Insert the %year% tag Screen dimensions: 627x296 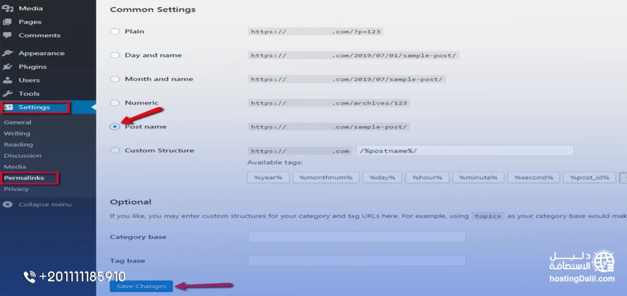pyautogui.click(x=268, y=178)
